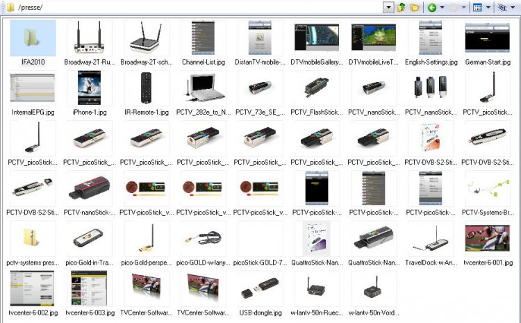
Task: Open the forward history dropdown arrow
Action: 463,8
